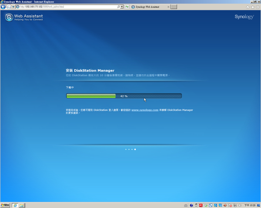Click the browser Home icon
This screenshot has height=208, width=261.
pos(248,7)
